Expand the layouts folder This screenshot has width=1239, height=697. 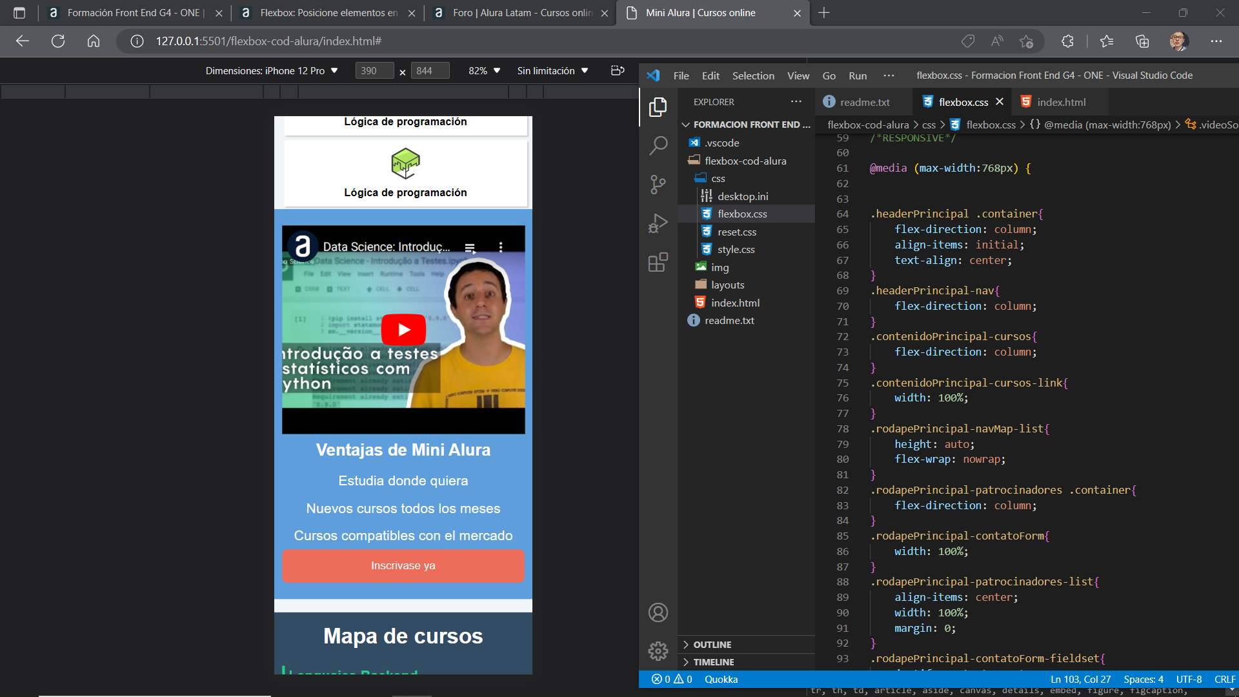tap(747, 285)
